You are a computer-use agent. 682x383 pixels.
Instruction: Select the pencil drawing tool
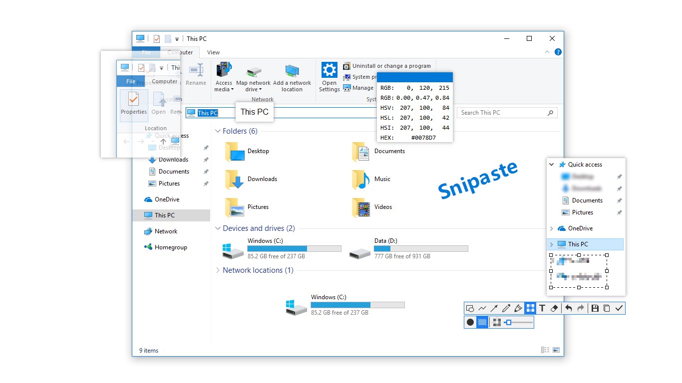click(x=506, y=308)
